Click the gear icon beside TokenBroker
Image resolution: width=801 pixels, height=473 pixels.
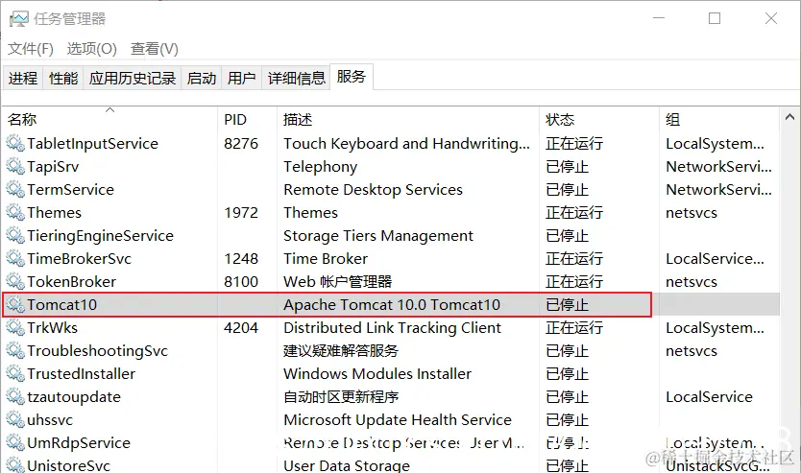(x=15, y=281)
